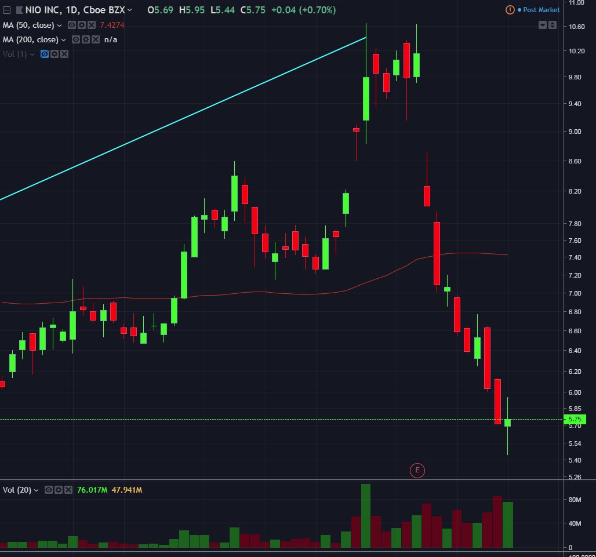Click the MA 50 value 7.4274
The image size is (596, 557).
(x=112, y=25)
